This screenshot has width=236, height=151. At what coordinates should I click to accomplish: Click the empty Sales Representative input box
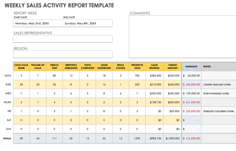[63, 39]
